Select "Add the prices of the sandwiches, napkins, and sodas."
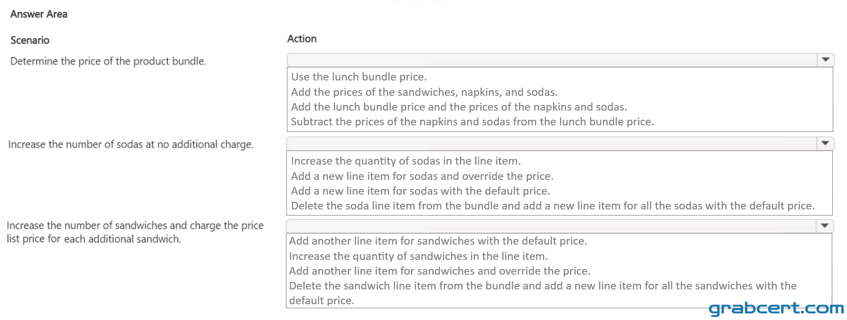Image resolution: width=847 pixels, height=320 pixels. coord(424,92)
